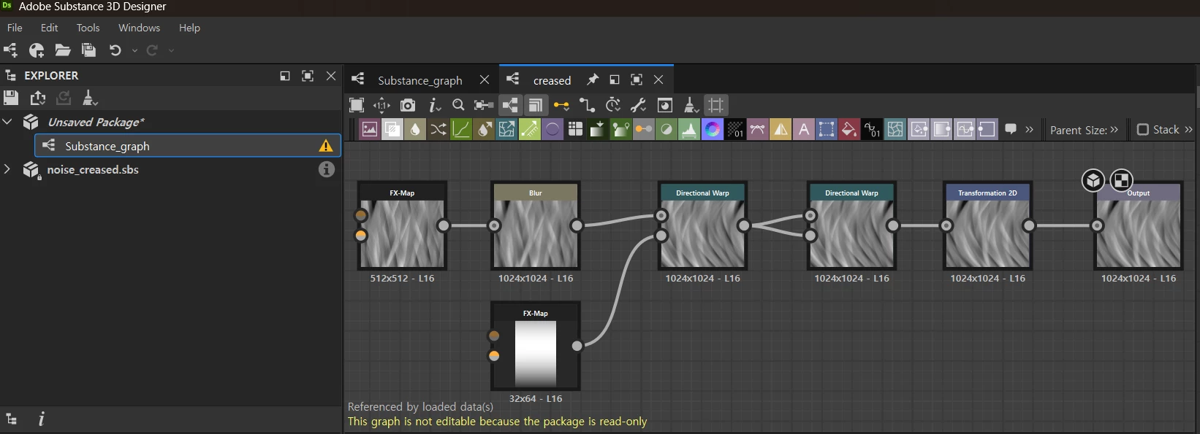1200x434 pixels.
Task: Add a Curve node
Action: [461, 130]
